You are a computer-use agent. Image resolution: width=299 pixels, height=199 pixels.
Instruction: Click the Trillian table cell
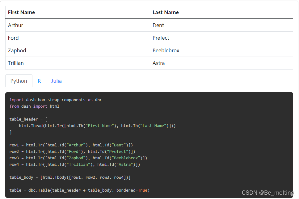point(78,63)
